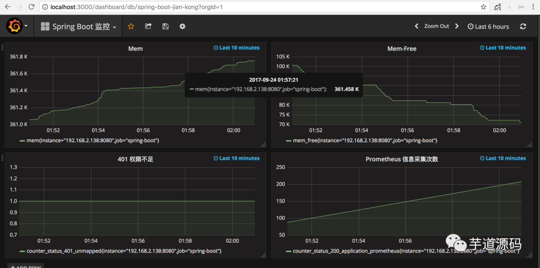The width and height of the screenshot is (540, 268).
Task: Click Zoom Out time range
Action: [436, 26]
